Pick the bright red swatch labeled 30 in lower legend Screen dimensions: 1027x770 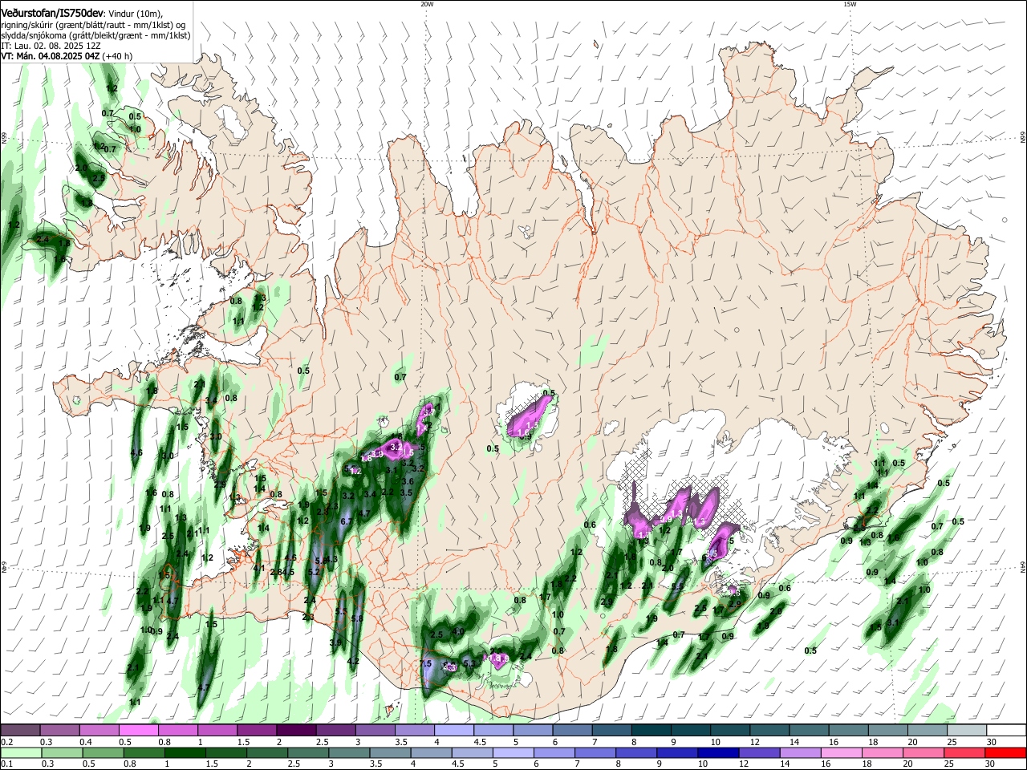[x=1006, y=754]
